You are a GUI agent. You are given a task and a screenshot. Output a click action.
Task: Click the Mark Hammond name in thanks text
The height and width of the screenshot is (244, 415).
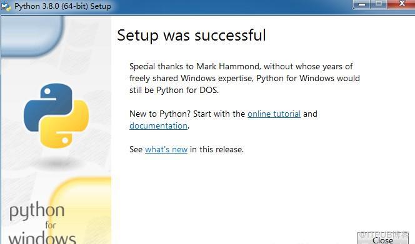(228, 66)
